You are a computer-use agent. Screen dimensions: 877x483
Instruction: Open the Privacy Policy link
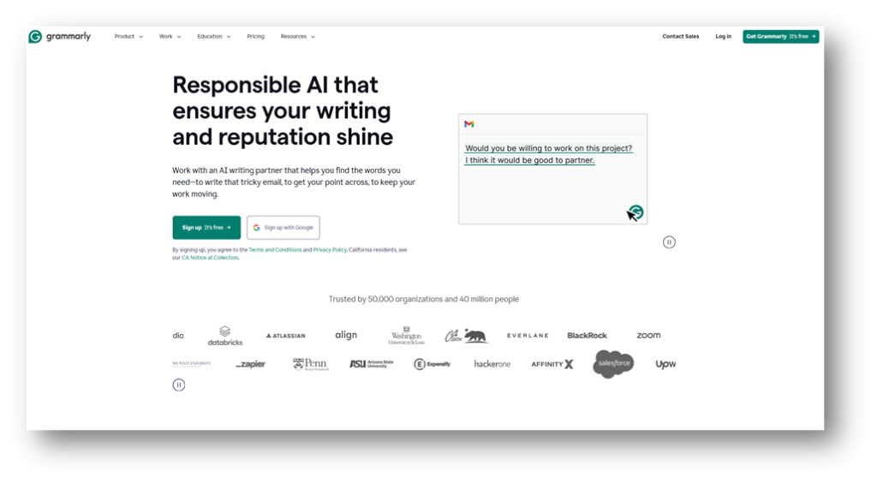click(330, 250)
